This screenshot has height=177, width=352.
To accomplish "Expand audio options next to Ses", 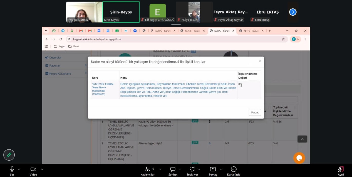I will coord(19,169).
